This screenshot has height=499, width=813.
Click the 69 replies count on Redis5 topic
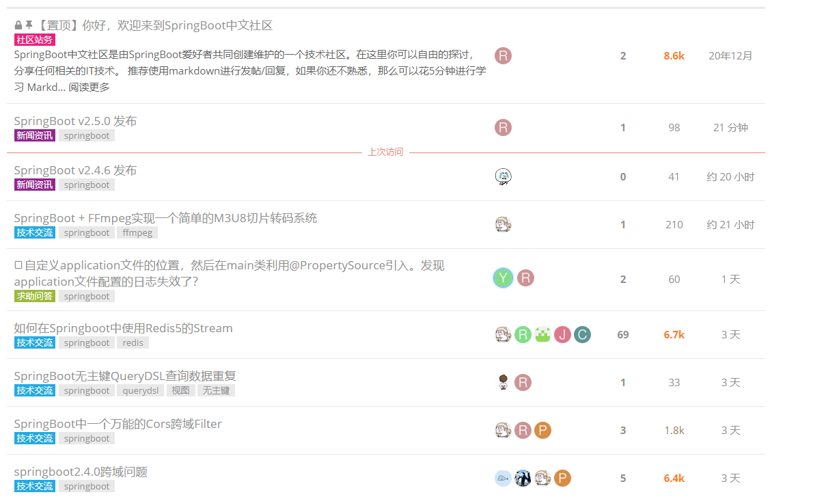622,334
